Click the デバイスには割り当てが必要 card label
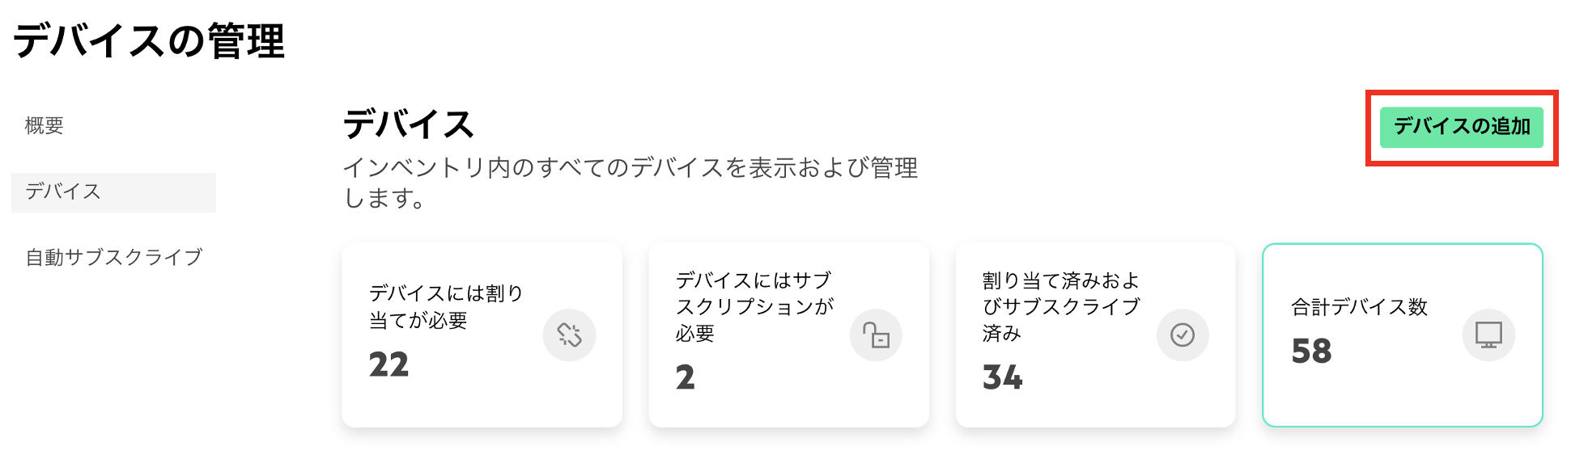 click(446, 306)
